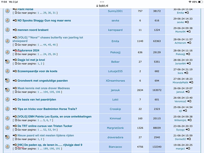The width and height of the screenshot is (204, 153).
Task: Open topic Grondwerk met ongeduldige paarden
Action: [x=43, y=81]
